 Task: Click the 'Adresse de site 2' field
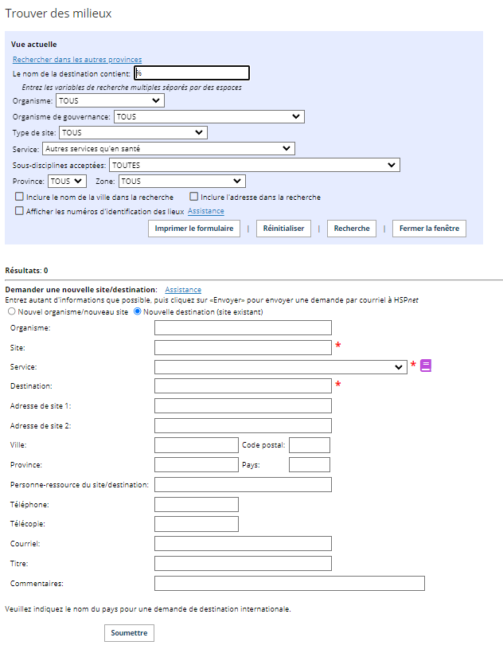pyautogui.click(x=243, y=426)
